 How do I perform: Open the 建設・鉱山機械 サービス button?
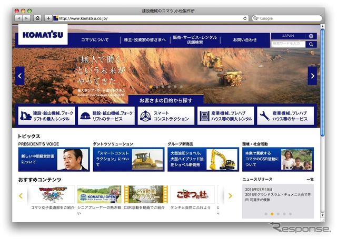106,116
